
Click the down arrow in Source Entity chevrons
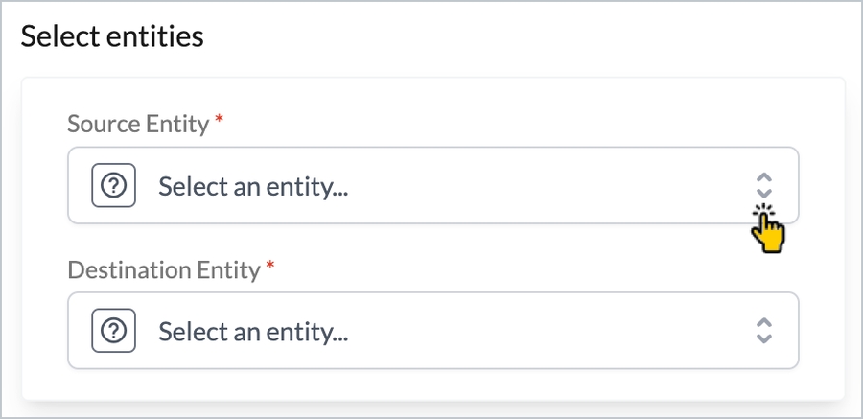(763, 193)
